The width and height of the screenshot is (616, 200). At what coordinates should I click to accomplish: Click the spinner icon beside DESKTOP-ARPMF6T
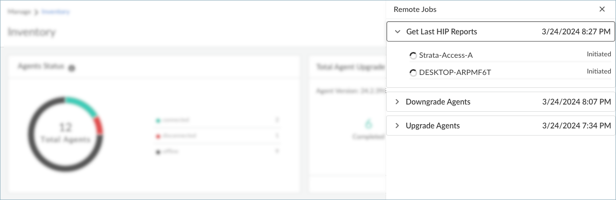pyautogui.click(x=413, y=73)
